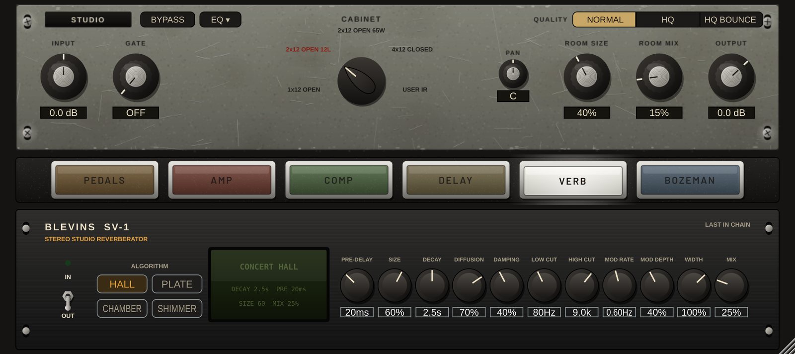The image size is (795, 354).
Task: Open the COMP section
Action: click(x=339, y=180)
